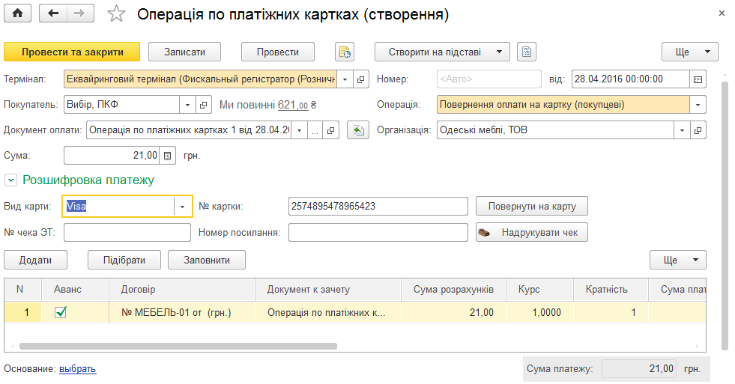Viewport: 735px width, 384px height.
Task: Click the Курс column header
Action: [x=539, y=290]
